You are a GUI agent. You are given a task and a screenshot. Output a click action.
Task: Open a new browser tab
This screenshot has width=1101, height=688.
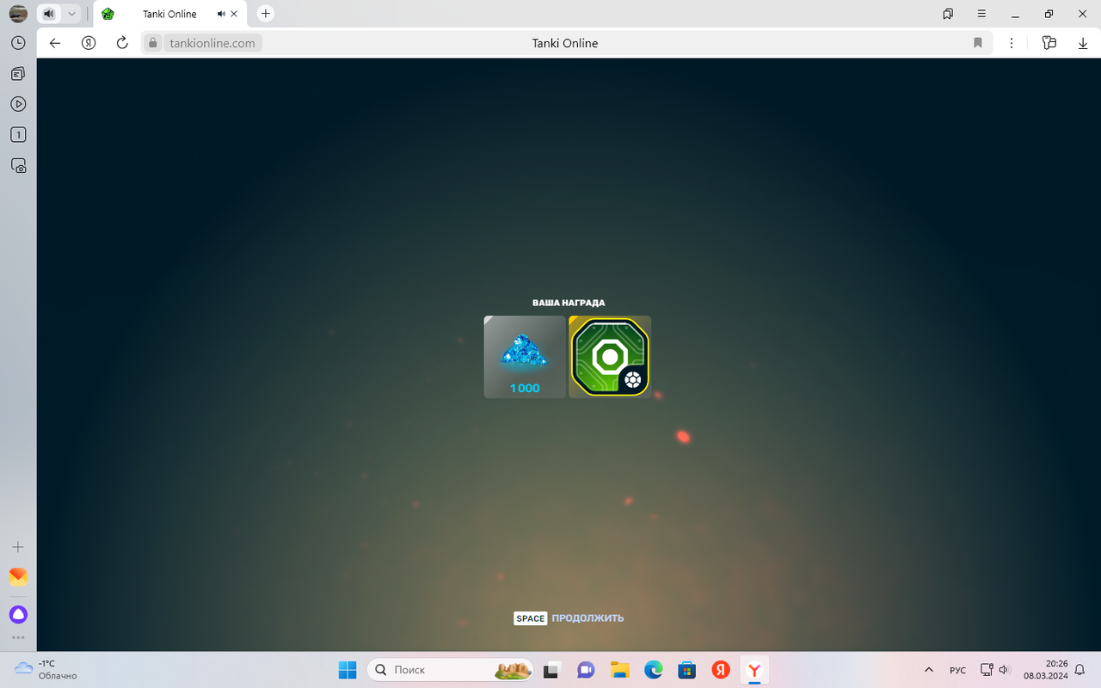click(266, 14)
